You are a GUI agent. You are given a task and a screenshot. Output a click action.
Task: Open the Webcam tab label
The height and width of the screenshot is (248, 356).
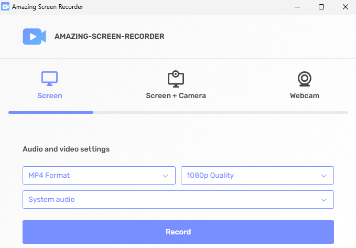click(304, 96)
